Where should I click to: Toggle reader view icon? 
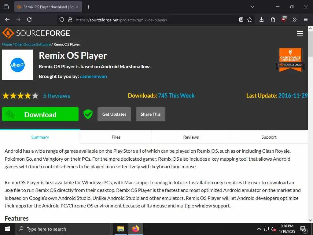(241, 20)
